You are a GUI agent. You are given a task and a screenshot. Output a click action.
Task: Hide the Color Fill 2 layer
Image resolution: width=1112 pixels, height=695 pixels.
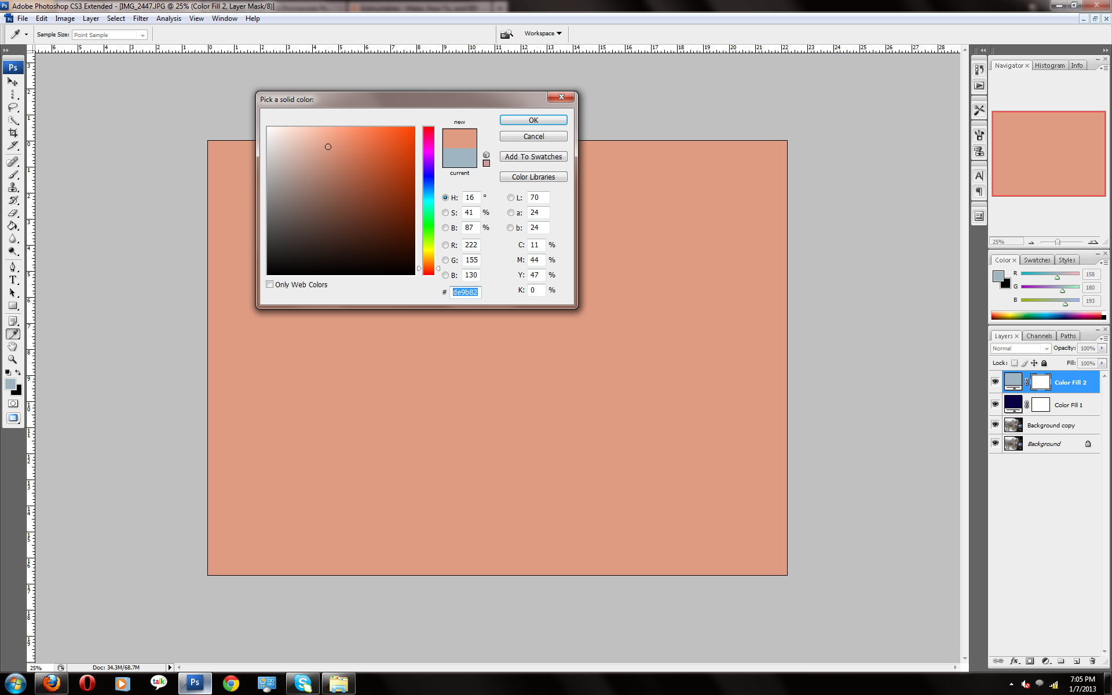[x=995, y=382]
